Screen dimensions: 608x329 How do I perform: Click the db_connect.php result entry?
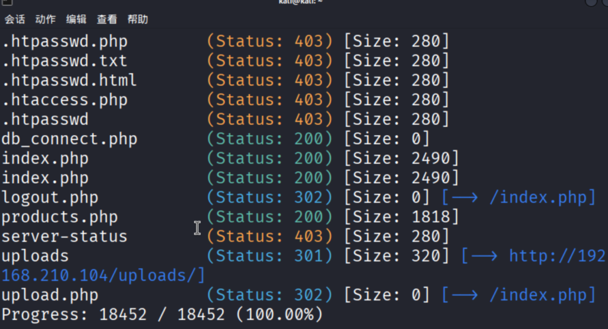point(69,139)
